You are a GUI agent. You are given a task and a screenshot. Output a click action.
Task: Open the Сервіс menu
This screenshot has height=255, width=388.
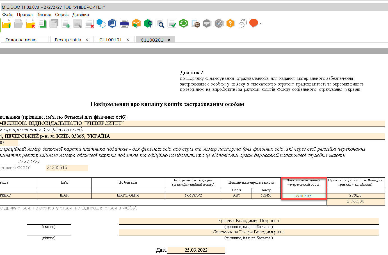tap(62, 15)
